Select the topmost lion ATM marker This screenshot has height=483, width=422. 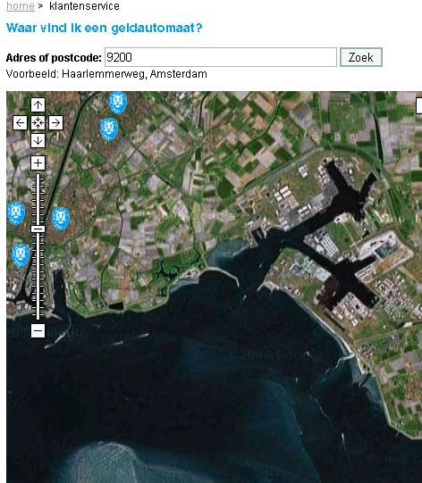click(x=118, y=103)
